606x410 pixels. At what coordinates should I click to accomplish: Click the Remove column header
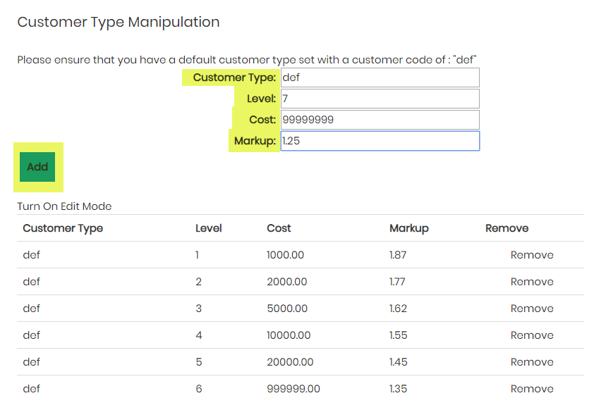click(507, 228)
